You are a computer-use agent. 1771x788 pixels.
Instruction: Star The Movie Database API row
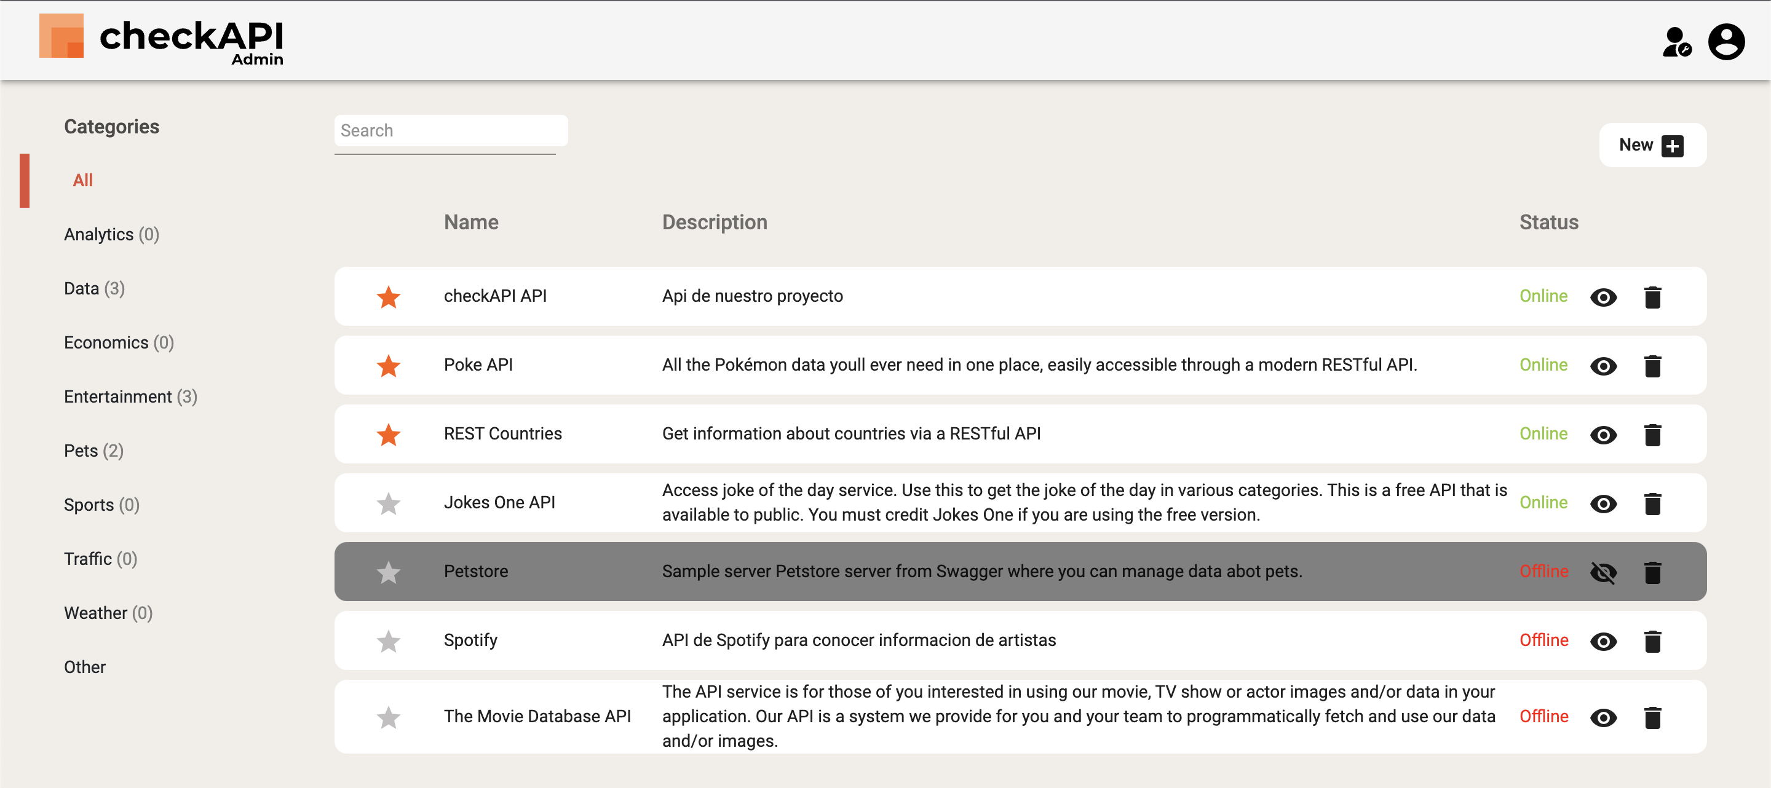coord(389,717)
